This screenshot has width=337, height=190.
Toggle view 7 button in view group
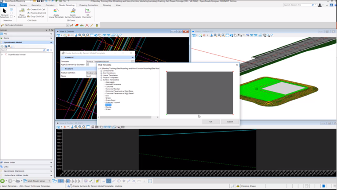point(77,181)
